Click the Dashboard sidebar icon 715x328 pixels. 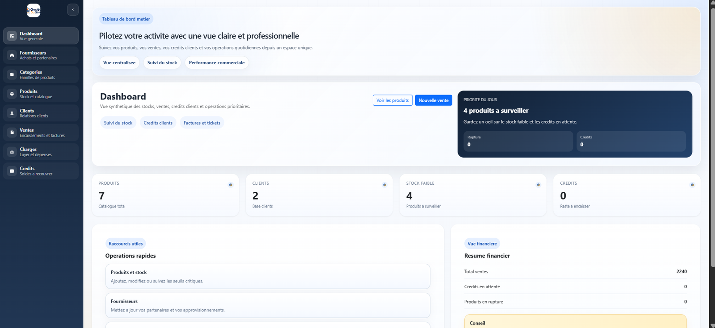[x=12, y=36]
